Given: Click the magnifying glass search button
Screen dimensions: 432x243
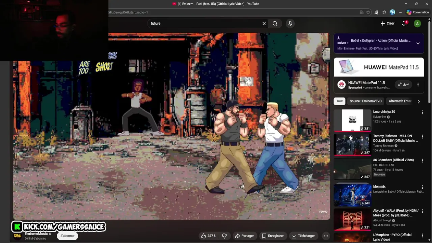Looking at the screenshot, I should pyautogui.click(x=275, y=24).
